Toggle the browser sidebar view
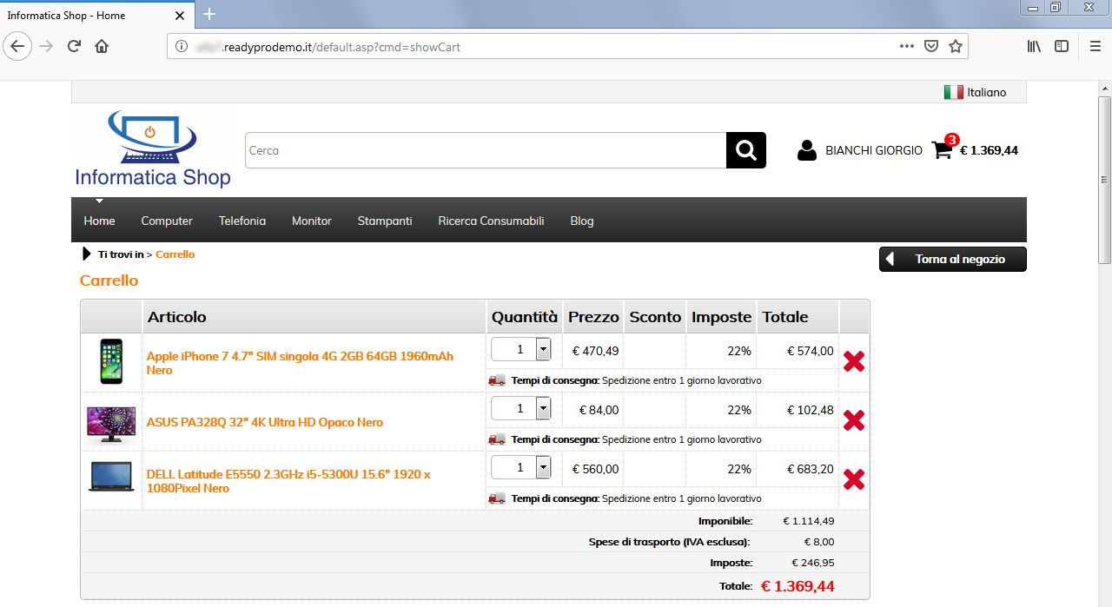This screenshot has width=1112, height=607. [x=1062, y=46]
